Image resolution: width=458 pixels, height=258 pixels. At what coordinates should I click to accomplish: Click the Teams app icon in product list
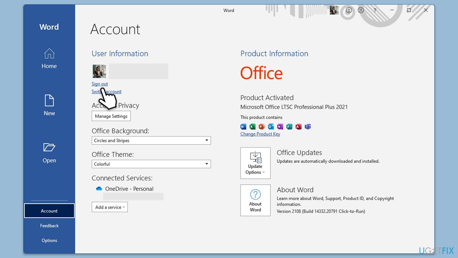(x=308, y=126)
